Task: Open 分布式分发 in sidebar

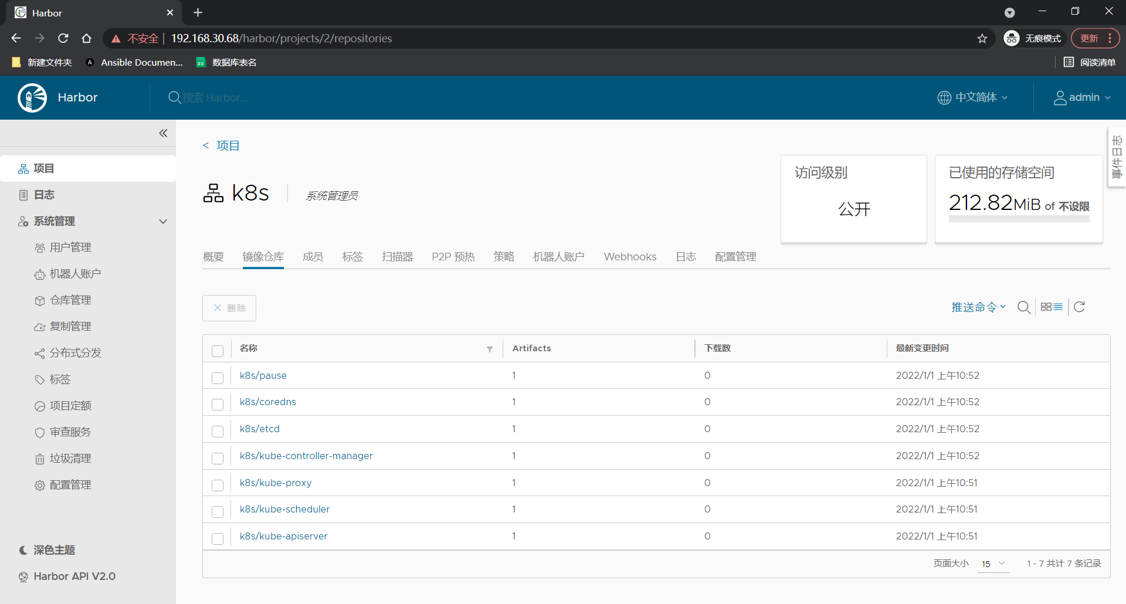Action: [67, 353]
